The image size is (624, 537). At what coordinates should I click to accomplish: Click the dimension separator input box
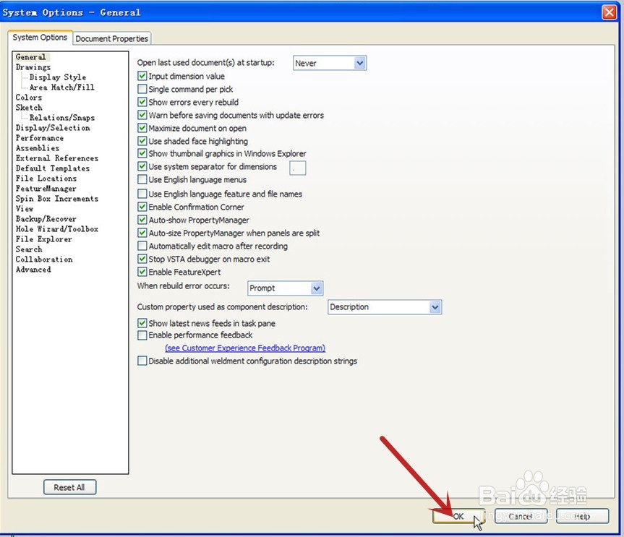pos(298,168)
